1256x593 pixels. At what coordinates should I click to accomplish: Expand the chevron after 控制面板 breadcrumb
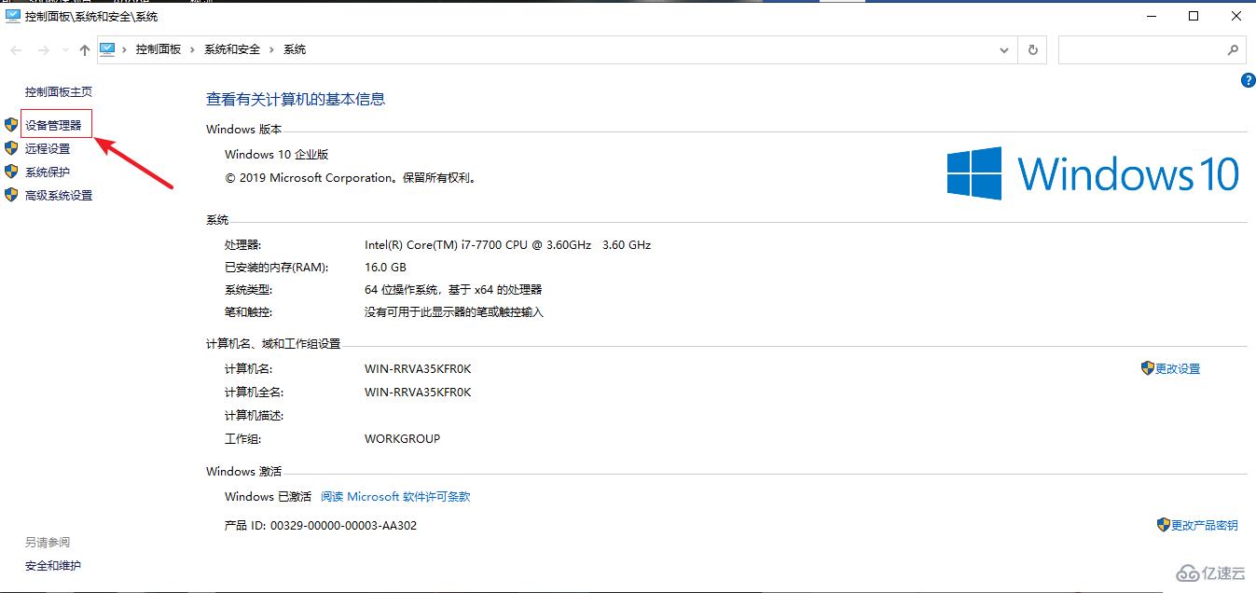[193, 49]
